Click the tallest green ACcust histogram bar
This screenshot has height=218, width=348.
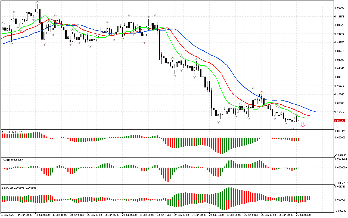point(230,163)
